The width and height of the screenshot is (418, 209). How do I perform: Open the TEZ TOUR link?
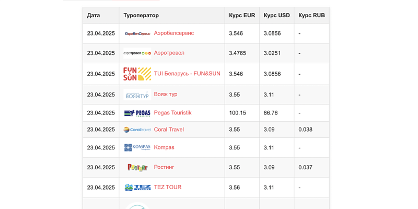pos(168,187)
